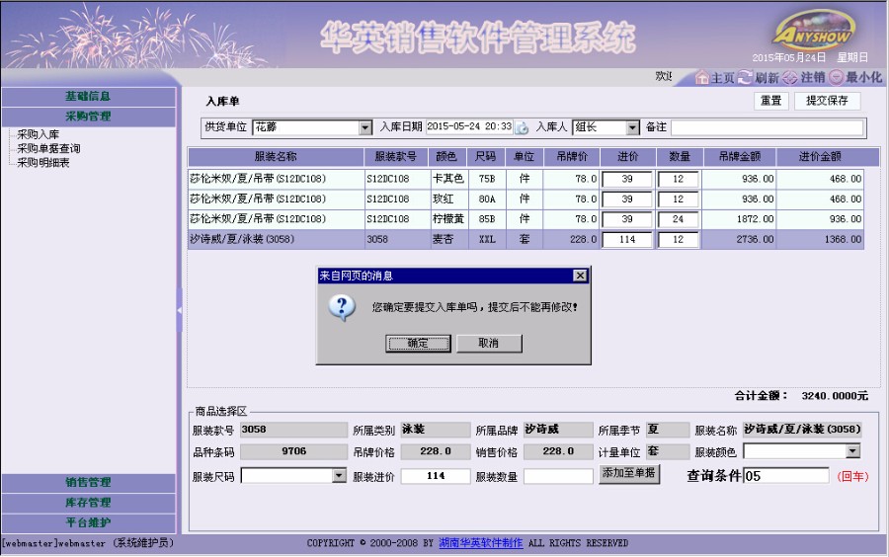Click the 入库日期 date field
This screenshot has height=557, width=889.
469,127
